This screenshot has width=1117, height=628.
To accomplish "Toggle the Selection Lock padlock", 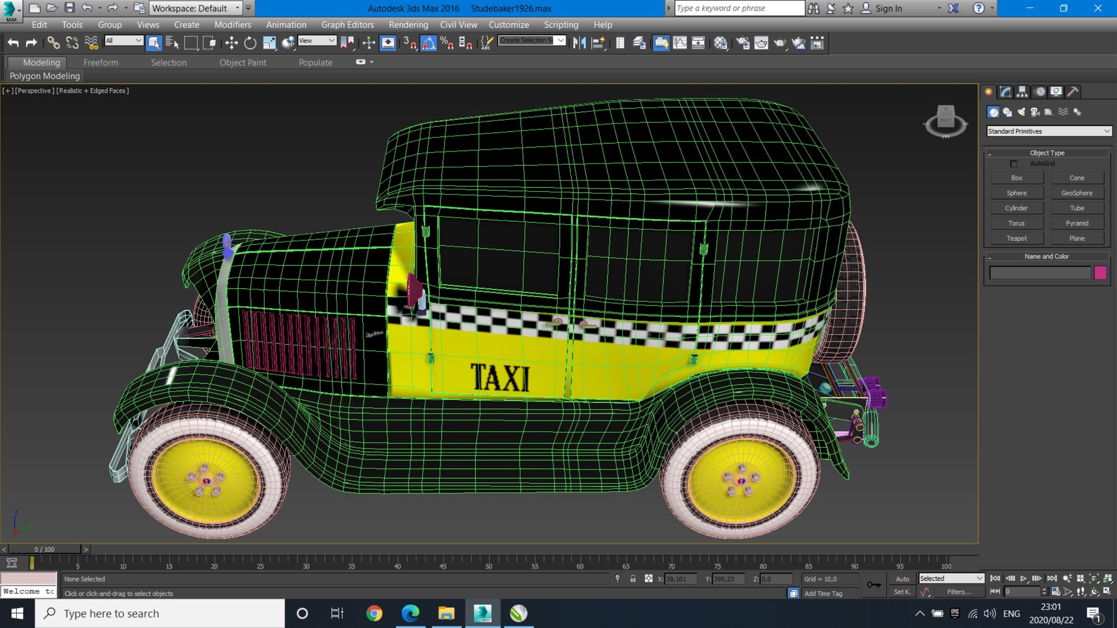I will (x=633, y=579).
